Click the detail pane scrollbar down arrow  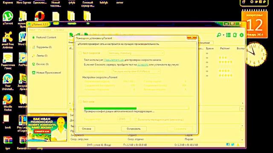(x=242, y=140)
